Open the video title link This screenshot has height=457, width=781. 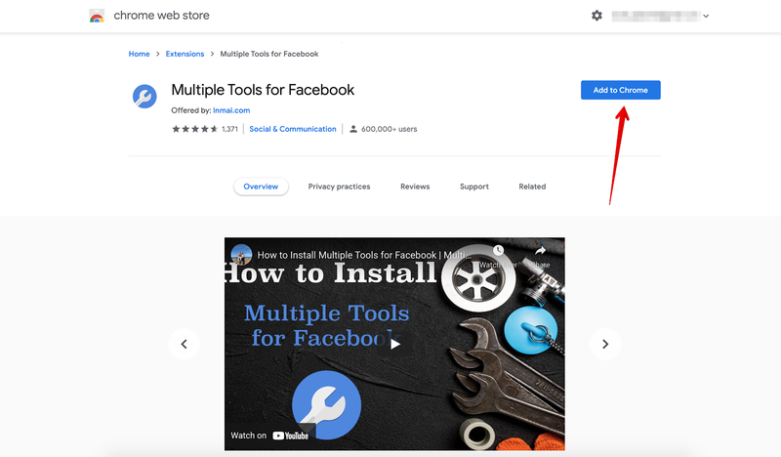pyautogui.click(x=364, y=255)
